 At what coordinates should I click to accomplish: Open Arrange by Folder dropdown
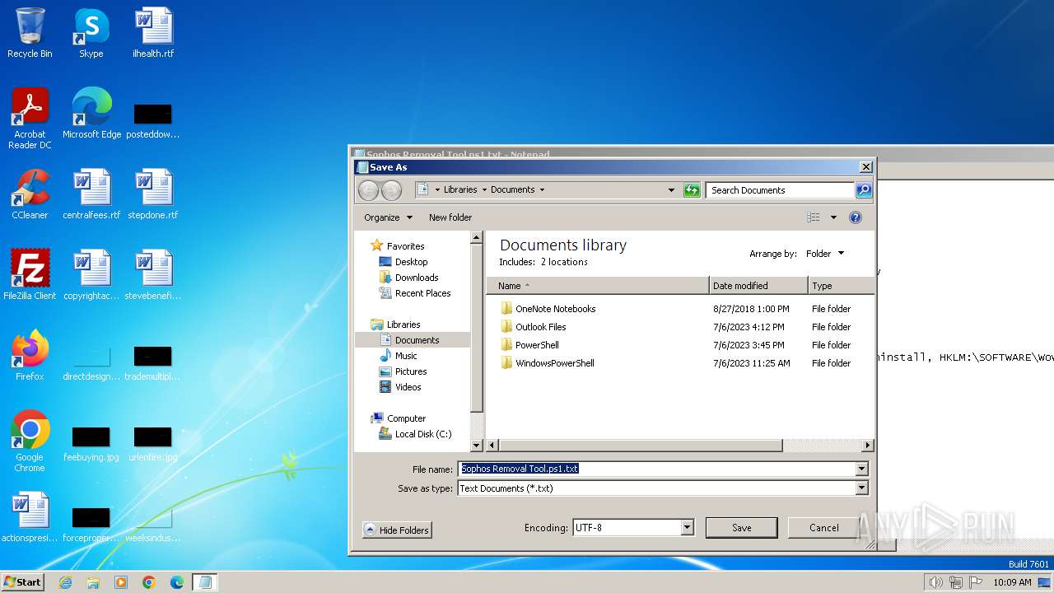[x=825, y=254]
